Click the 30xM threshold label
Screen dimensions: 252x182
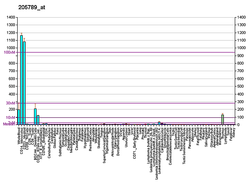click(10, 103)
